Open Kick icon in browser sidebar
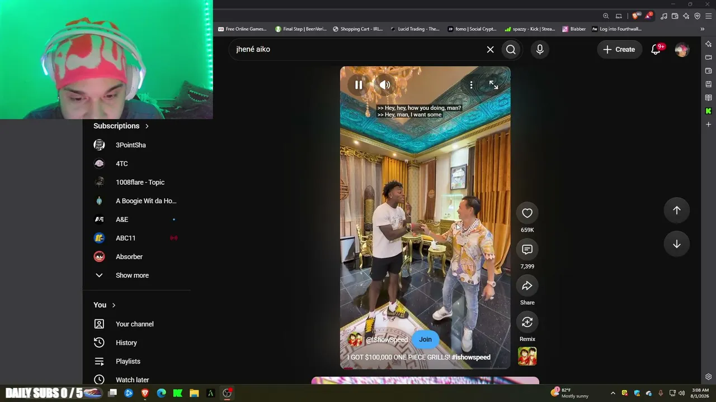The image size is (716, 402). 708,111
